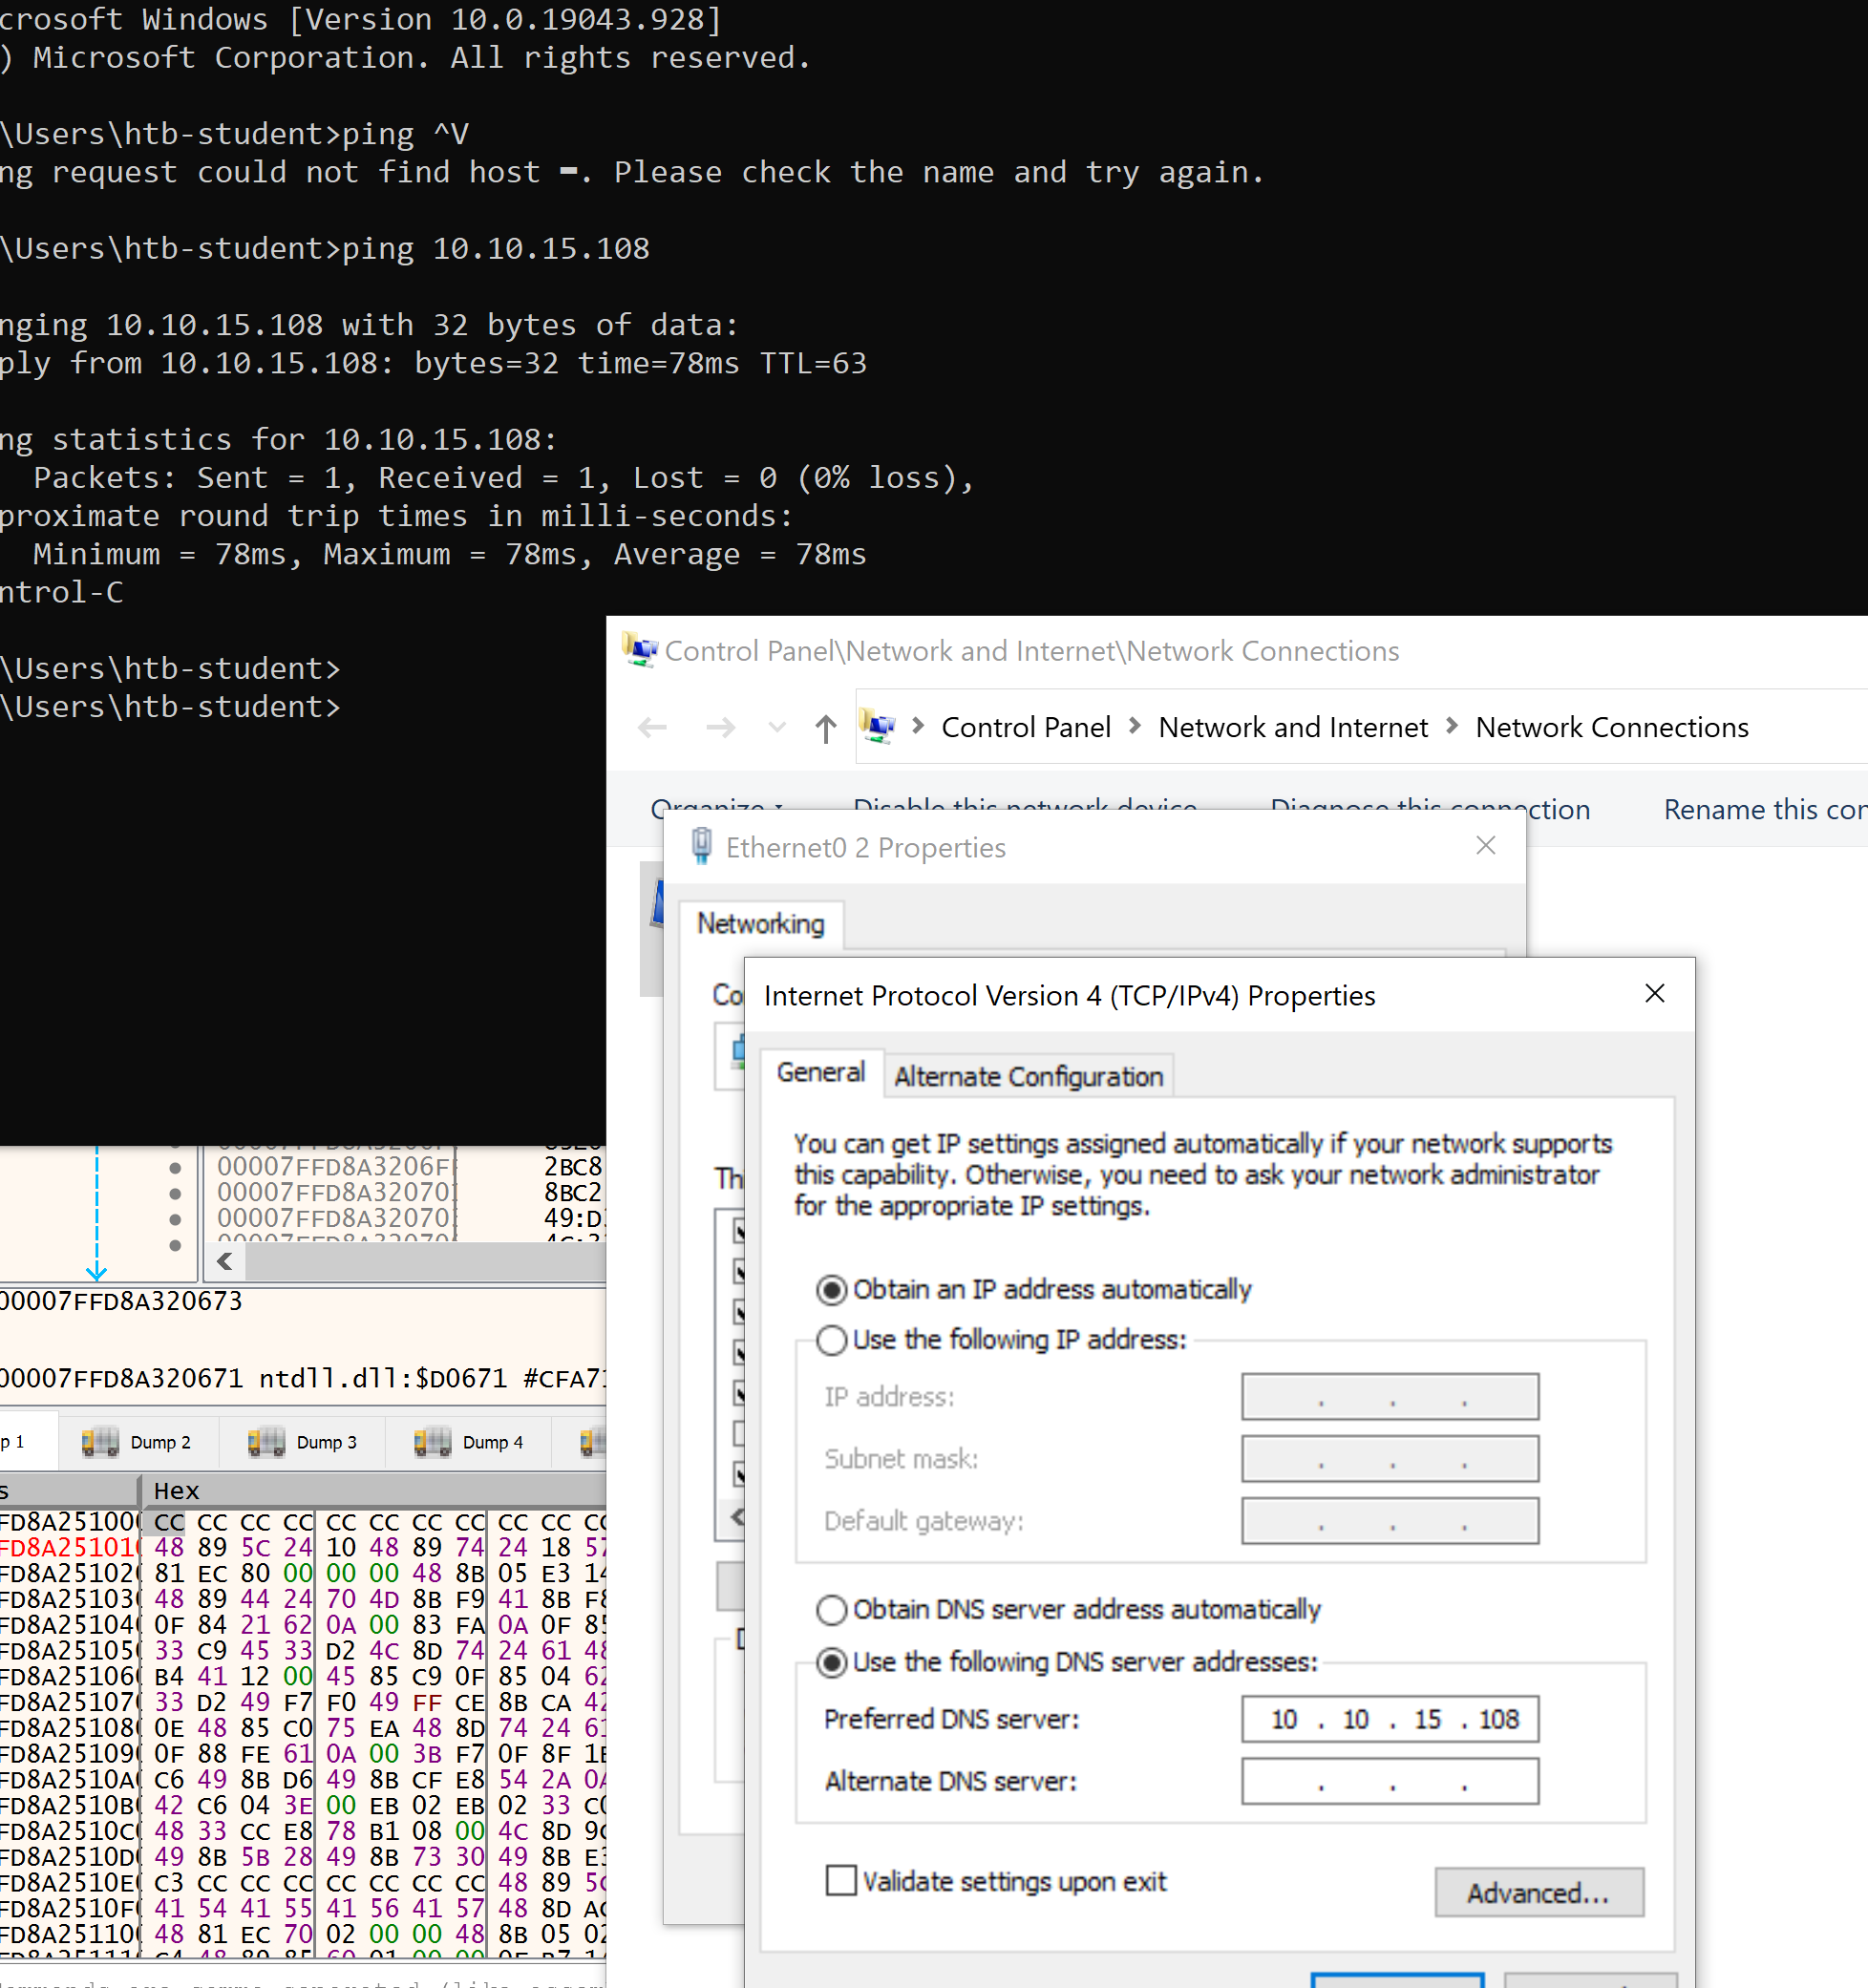Image resolution: width=1868 pixels, height=1988 pixels.
Task: Click byte 5C in row FD8A25101
Action: point(255,1548)
